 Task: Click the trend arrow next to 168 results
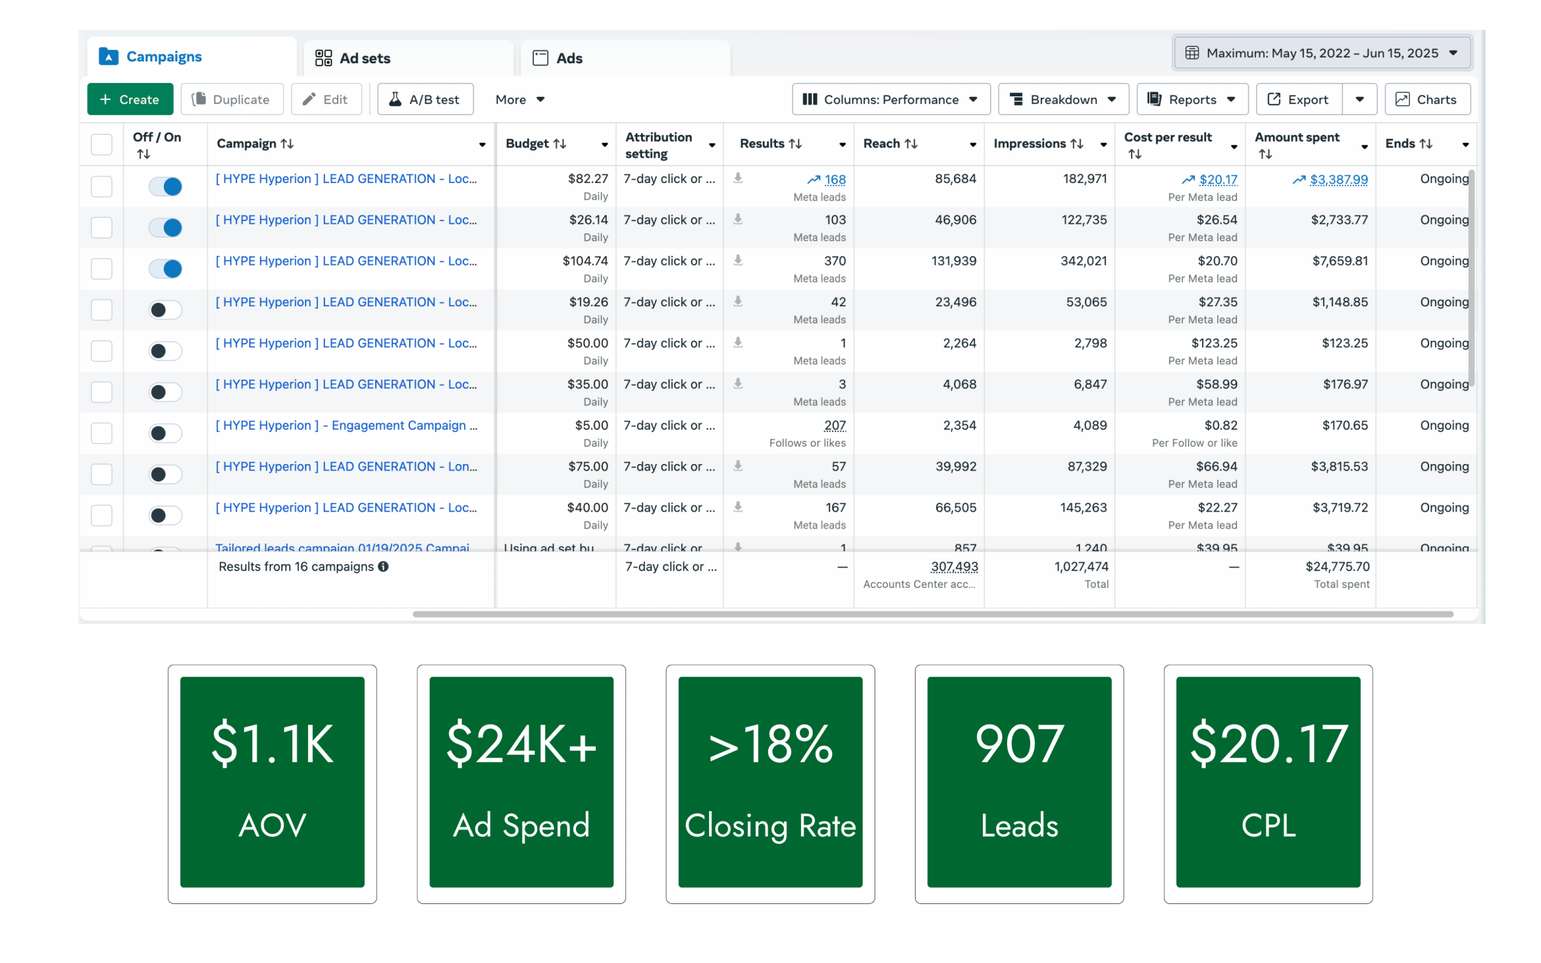(814, 179)
